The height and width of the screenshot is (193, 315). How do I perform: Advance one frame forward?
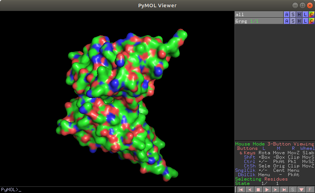coord(275,190)
